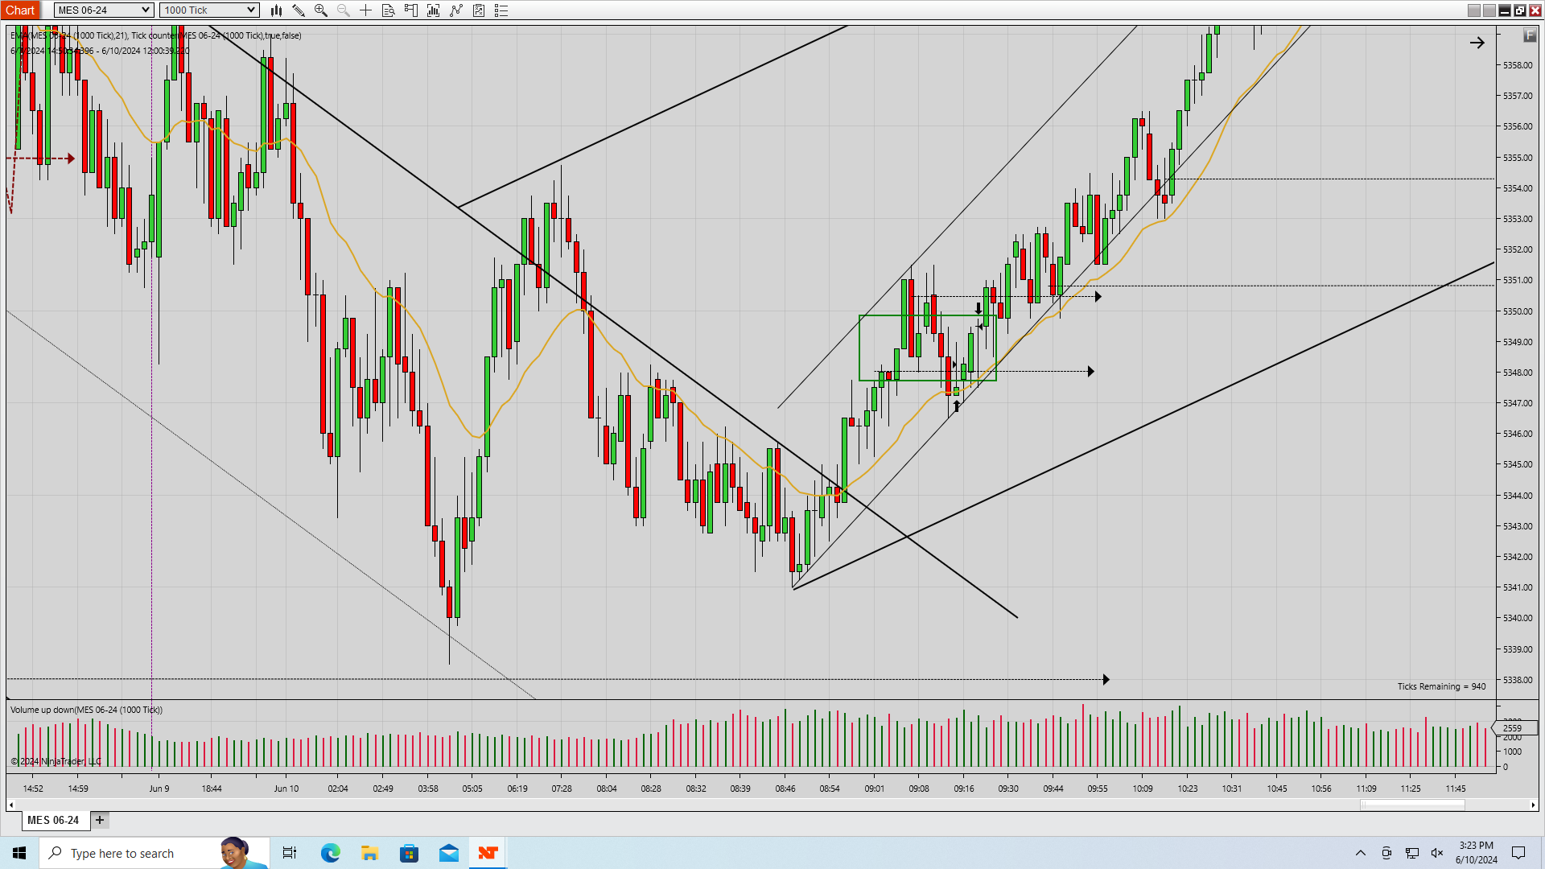
Task: Click the right arrow to return to latest bar
Action: [1477, 43]
